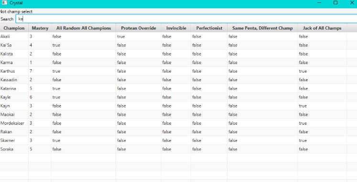The height and width of the screenshot is (182, 357).
Task: Select the Skarner champion name
Action: 8,140
